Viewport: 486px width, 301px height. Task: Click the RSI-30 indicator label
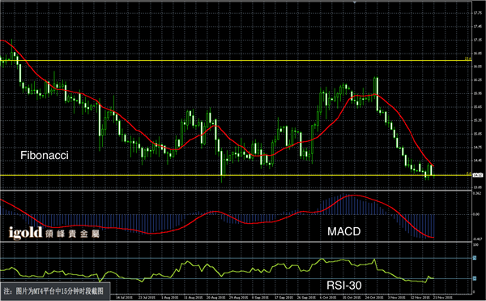(344, 285)
